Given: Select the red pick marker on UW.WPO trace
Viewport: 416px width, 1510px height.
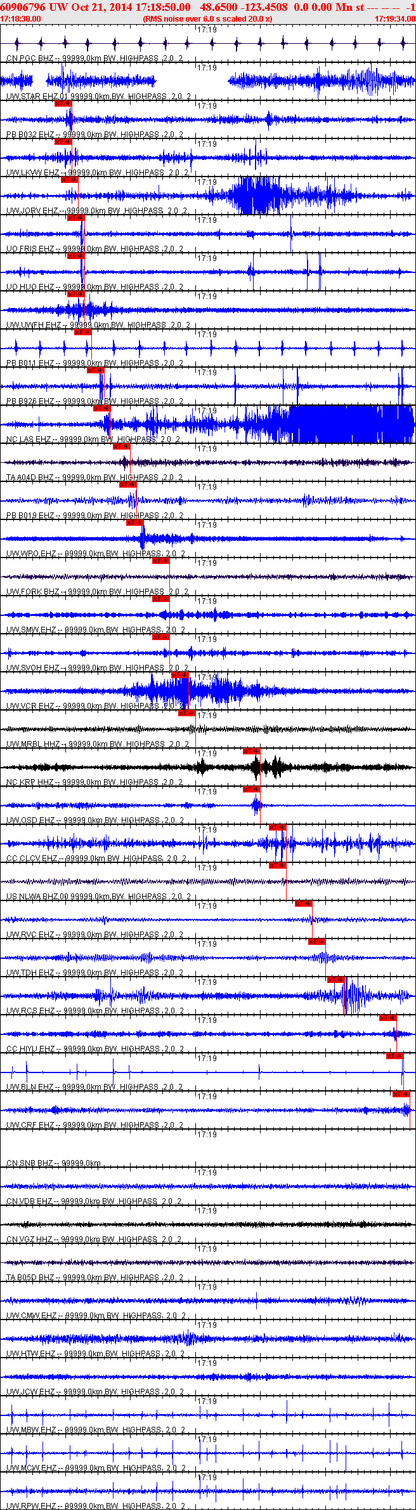Looking at the screenshot, I should (x=135, y=523).
